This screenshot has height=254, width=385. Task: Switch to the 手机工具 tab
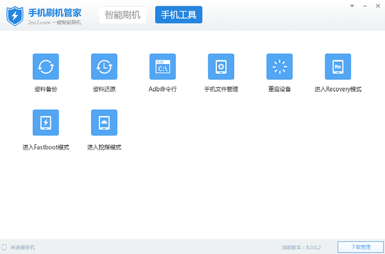click(179, 15)
